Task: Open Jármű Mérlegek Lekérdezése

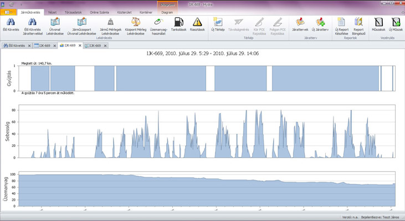Action: (x=110, y=27)
